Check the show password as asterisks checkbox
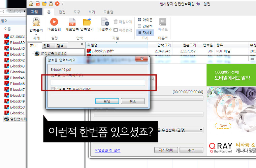This screenshot has height=168, width=256. pos(53,89)
